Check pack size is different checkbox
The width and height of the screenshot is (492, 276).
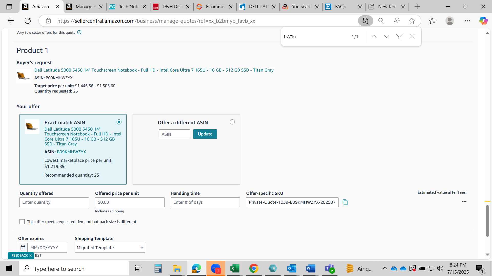(22, 222)
